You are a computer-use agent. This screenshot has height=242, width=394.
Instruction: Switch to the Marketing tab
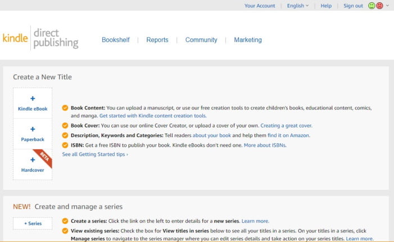point(248,40)
